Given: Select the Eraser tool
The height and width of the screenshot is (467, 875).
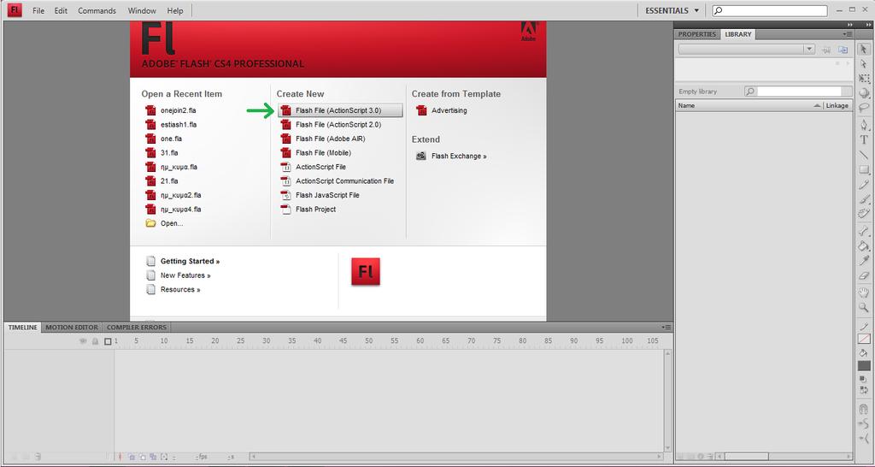Looking at the screenshot, I should coord(864,275).
